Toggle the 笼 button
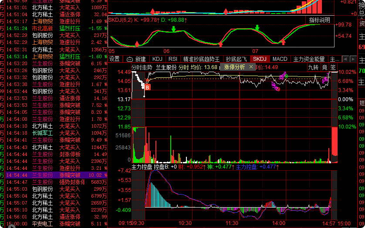The width and height of the screenshot is (365, 228). pyautogui.click(x=333, y=67)
